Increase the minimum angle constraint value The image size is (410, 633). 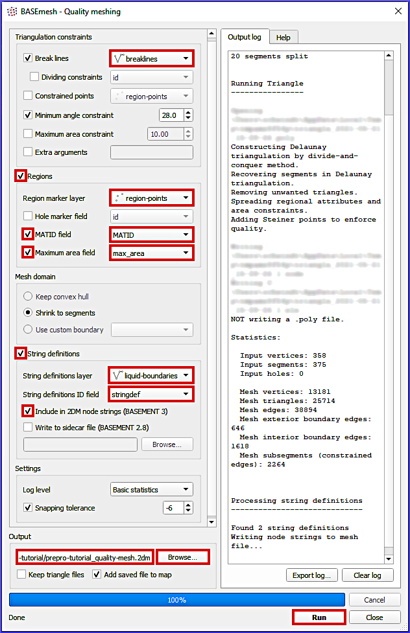point(188,112)
